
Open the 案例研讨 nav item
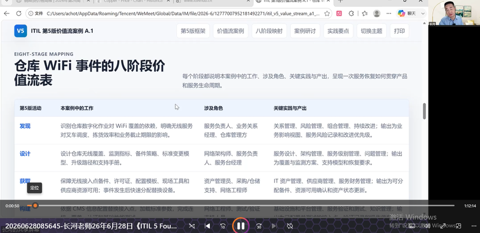coord(305,31)
